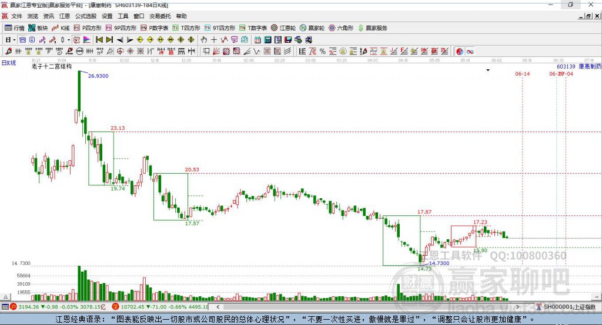This screenshot has width=602, height=325.
Task: Open the 帮助 menu
Action: click(x=181, y=16)
